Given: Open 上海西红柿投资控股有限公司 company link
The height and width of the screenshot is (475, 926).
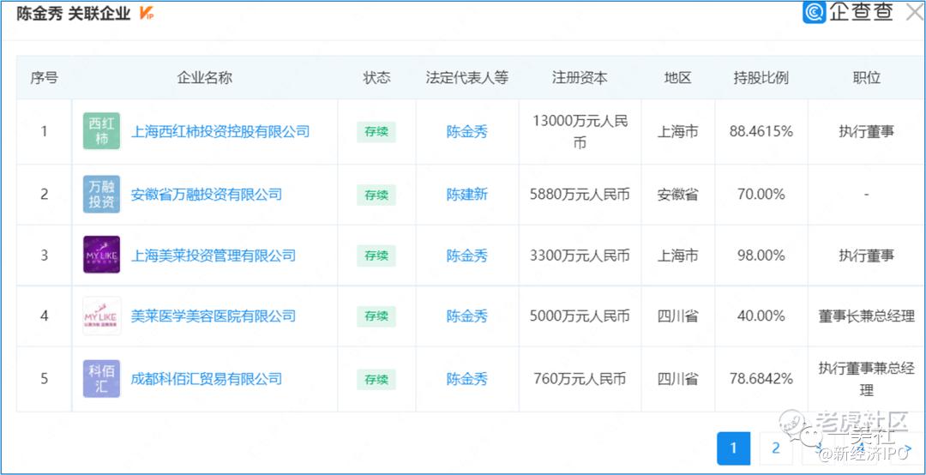Looking at the screenshot, I should tap(220, 131).
